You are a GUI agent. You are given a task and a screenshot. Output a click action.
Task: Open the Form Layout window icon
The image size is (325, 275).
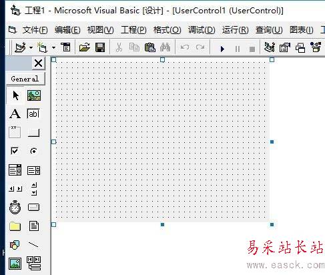[x=300, y=47]
